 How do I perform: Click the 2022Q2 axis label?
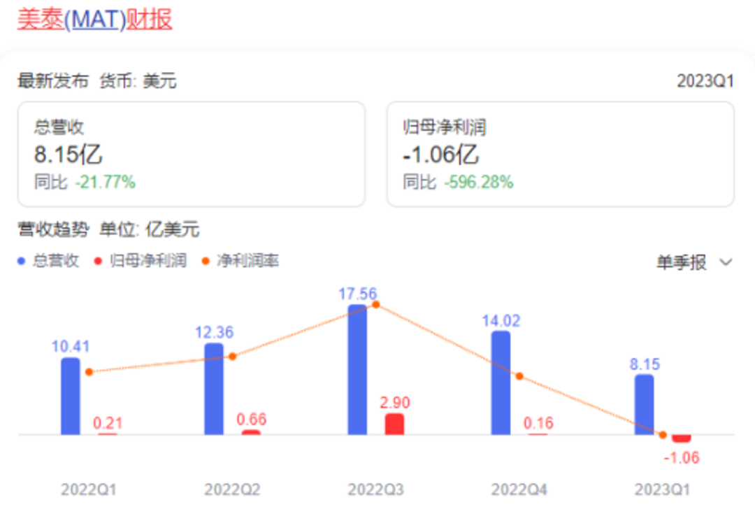pyautogui.click(x=232, y=489)
